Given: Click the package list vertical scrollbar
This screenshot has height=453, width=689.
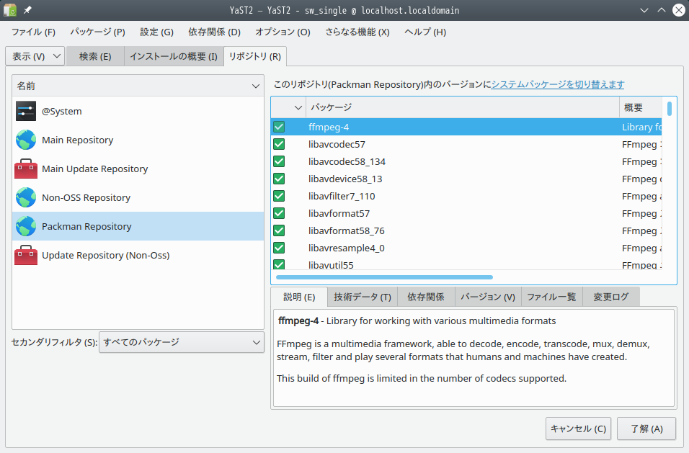Looking at the screenshot, I should point(670,109).
